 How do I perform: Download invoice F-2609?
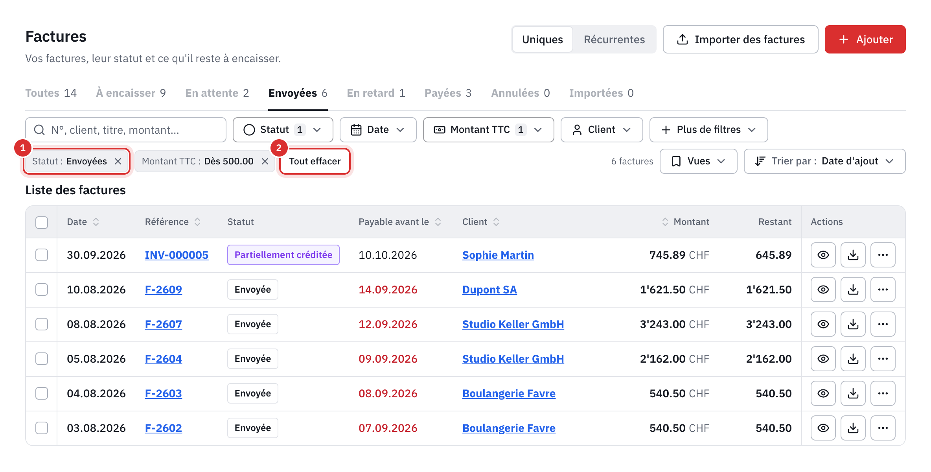tap(853, 289)
